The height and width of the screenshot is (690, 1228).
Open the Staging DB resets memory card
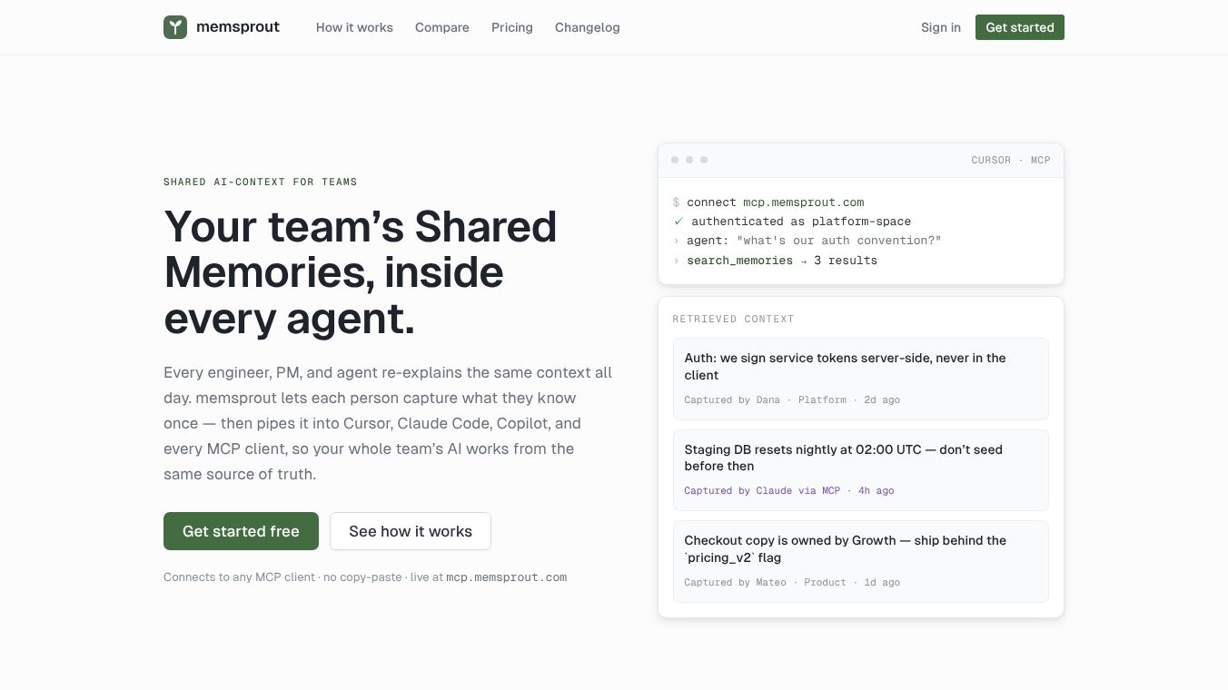point(861,469)
